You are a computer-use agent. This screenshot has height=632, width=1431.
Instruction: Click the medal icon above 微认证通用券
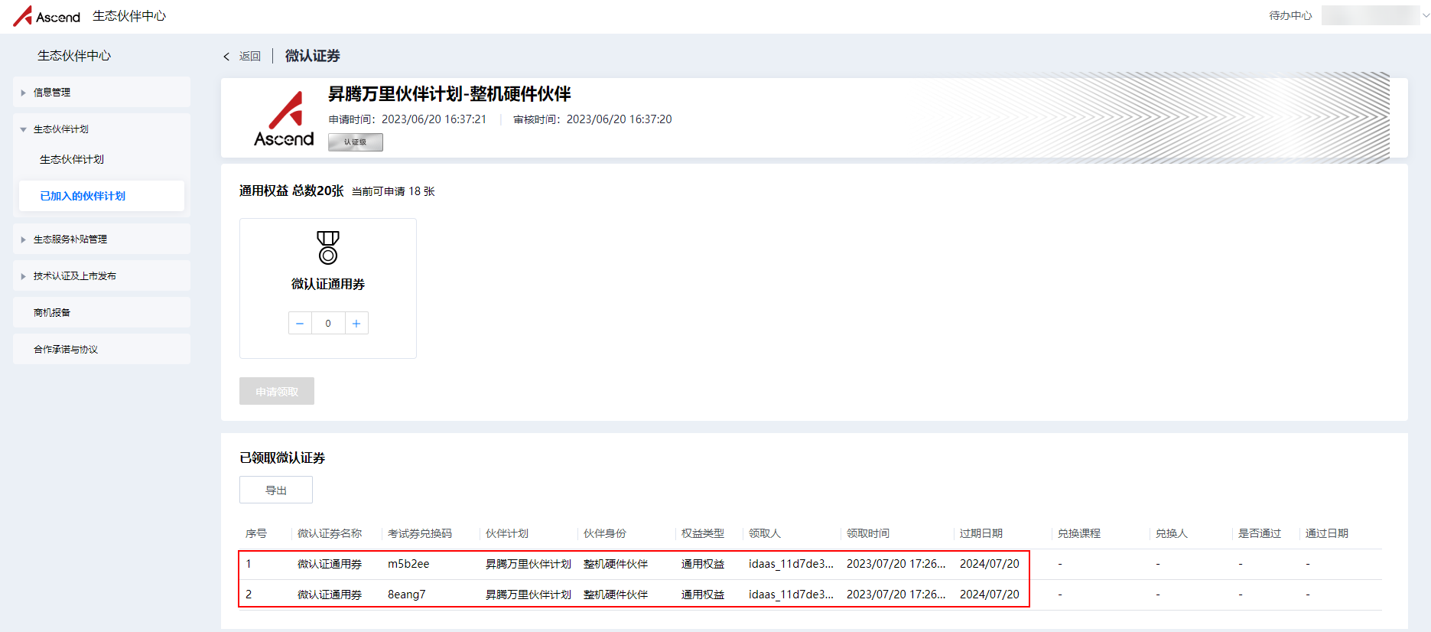(x=328, y=247)
